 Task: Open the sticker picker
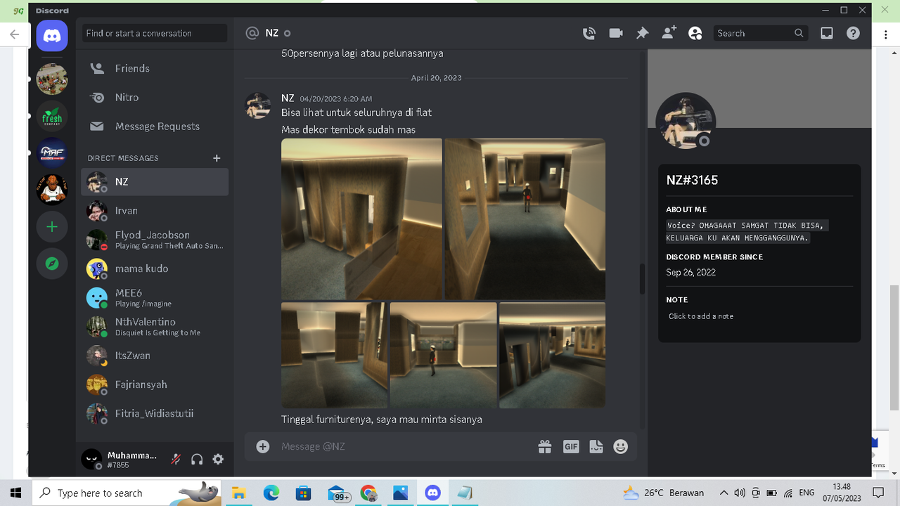(x=596, y=446)
